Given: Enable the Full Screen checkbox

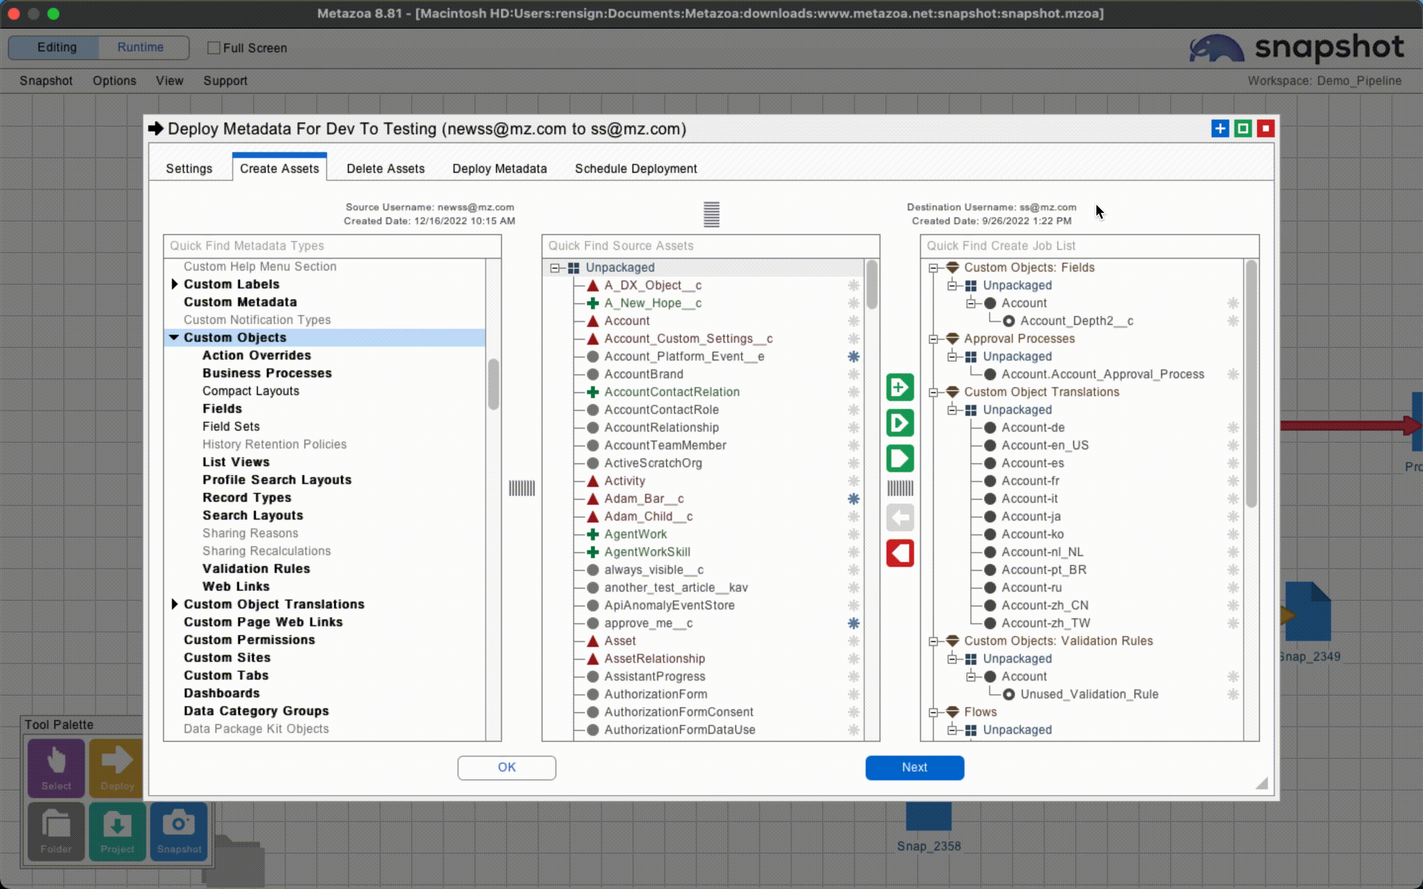Looking at the screenshot, I should tap(214, 48).
